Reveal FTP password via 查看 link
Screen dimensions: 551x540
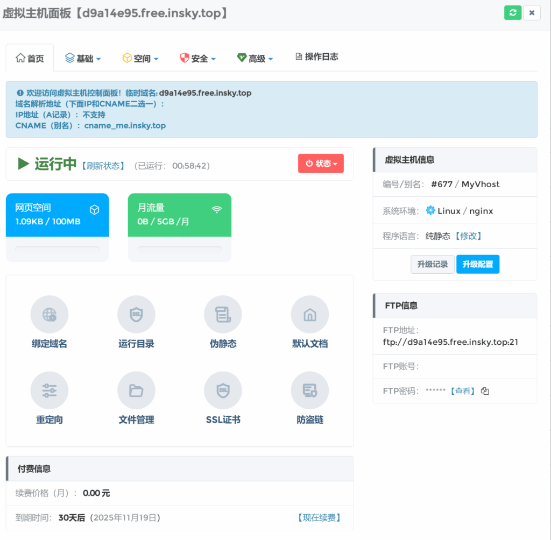click(x=464, y=391)
